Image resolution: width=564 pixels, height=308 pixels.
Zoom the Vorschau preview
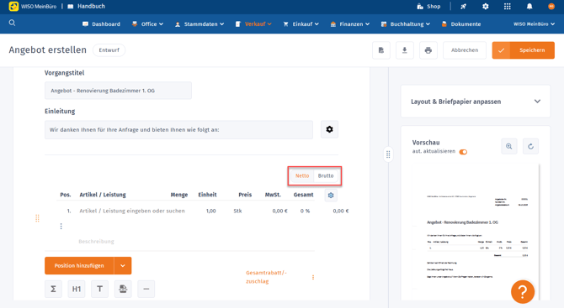(x=509, y=146)
